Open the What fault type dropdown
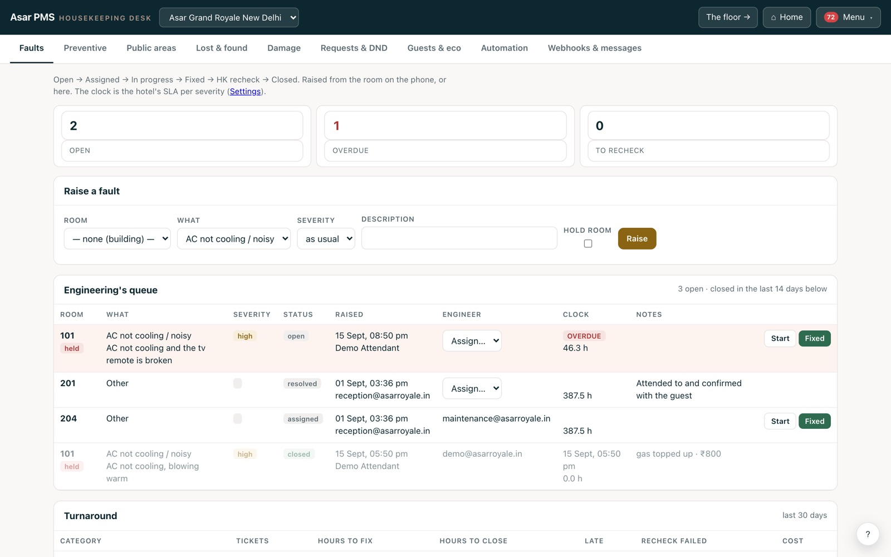 (x=234, y=238)
